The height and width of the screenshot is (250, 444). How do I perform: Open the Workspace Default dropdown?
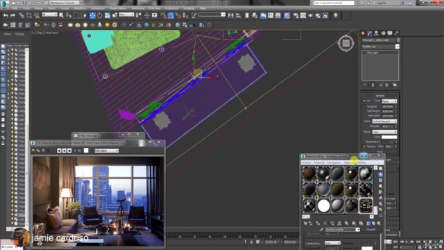(x=65, y=3)
